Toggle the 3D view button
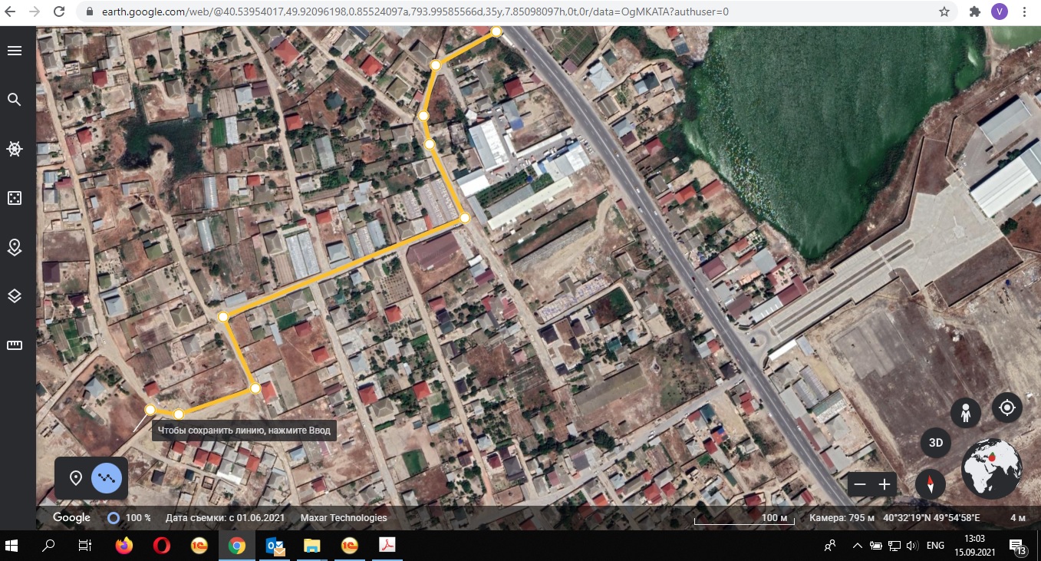 tap(936, 443)
